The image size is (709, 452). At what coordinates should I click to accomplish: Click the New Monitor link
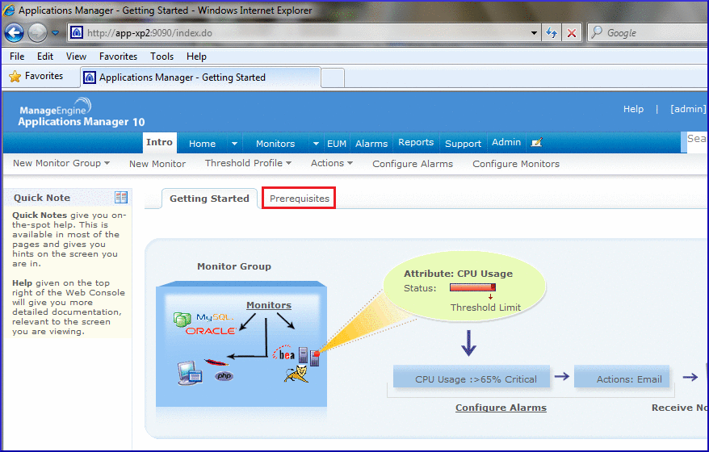pyautogui.click(x=157, y=164)
